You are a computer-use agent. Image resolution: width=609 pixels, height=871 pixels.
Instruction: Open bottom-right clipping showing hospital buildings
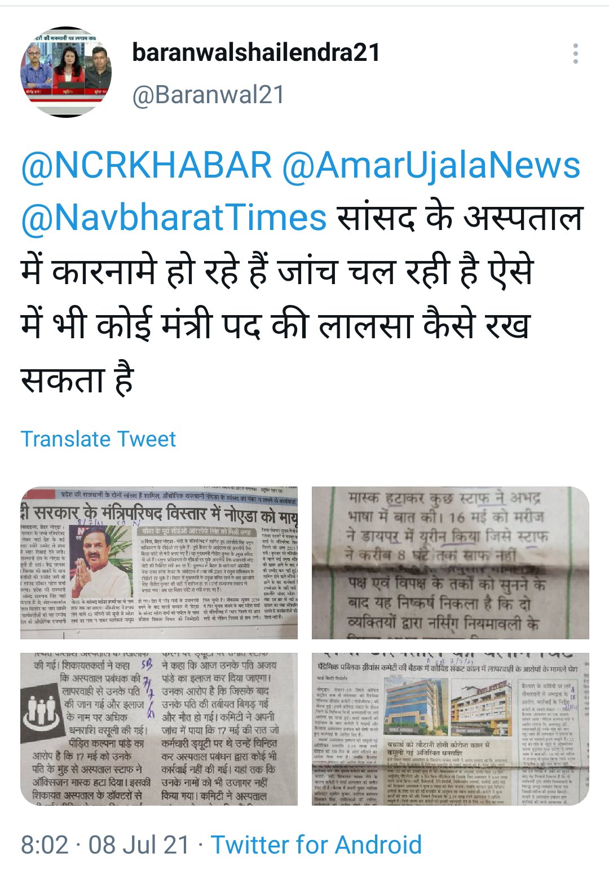[451, 729]
